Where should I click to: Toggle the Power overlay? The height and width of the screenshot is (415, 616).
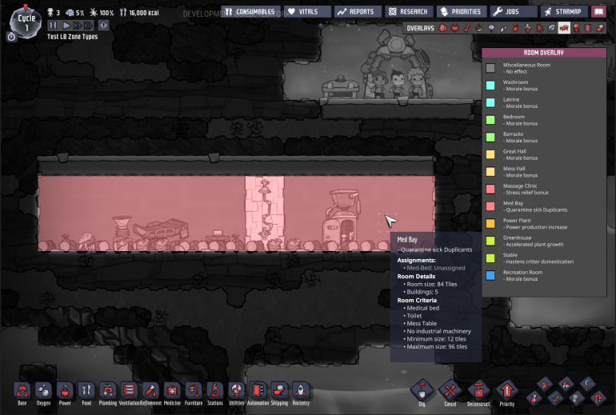455,28
